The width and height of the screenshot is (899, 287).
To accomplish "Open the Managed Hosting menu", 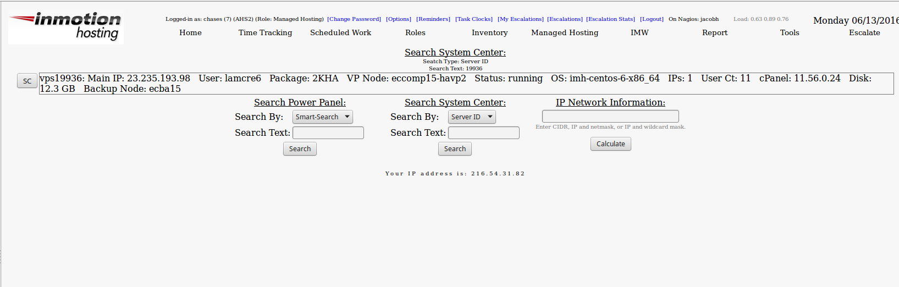I will tap(565, 33).
